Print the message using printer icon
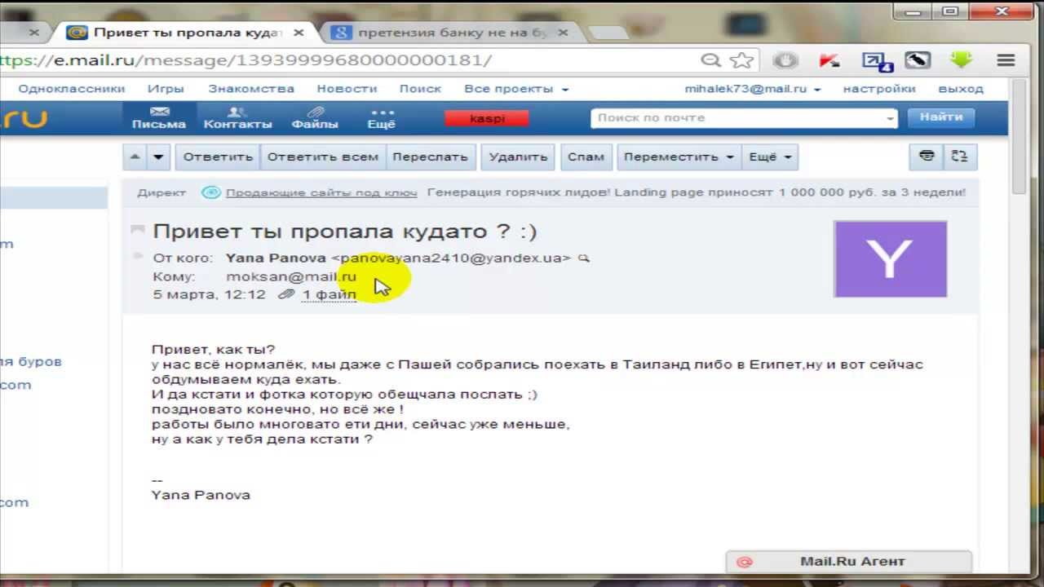This screenshot has height=587, width=1044. tap(927, 157)
